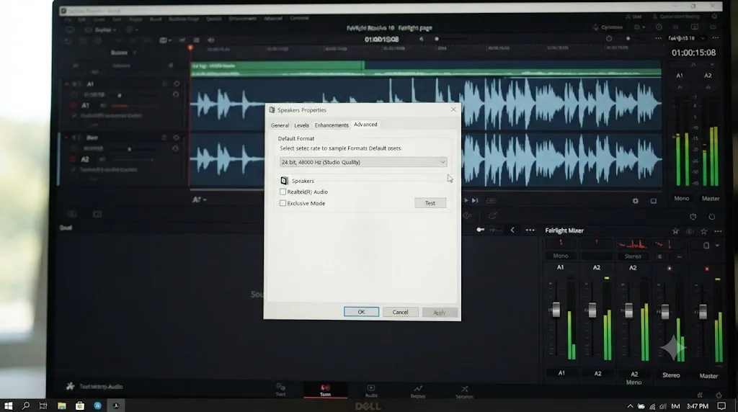Open the Windows Start menu

pyautogui.click(x=9, y=406)
